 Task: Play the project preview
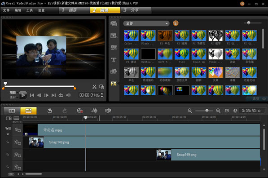click(x=23, y=95)
